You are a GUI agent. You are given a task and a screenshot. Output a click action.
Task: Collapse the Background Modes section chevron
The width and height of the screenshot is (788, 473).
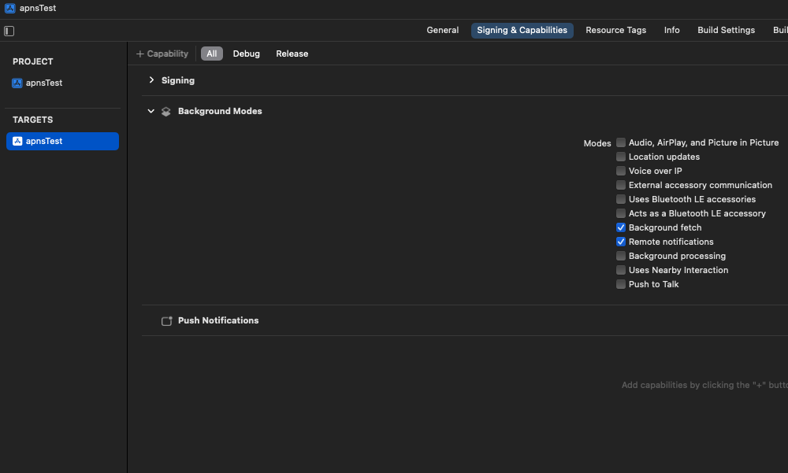point(151,111)
